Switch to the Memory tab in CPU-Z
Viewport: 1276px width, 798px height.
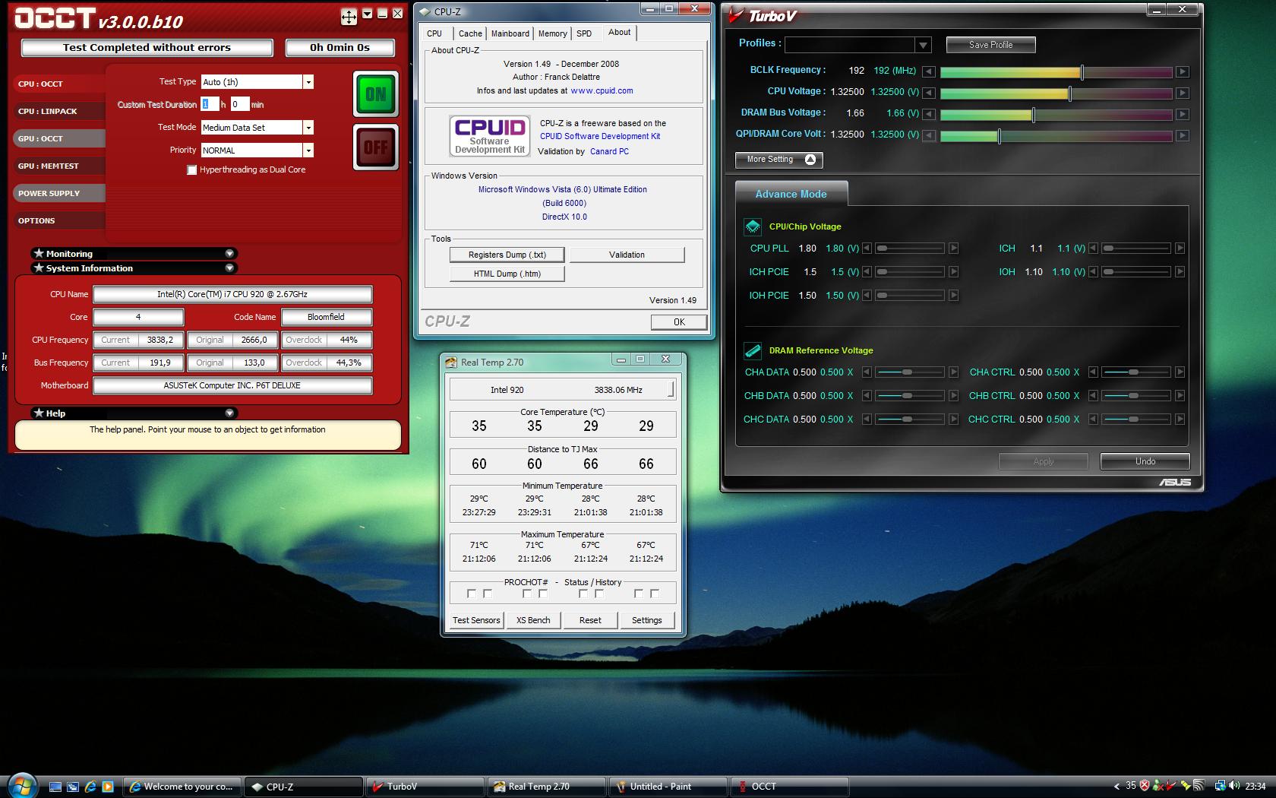coord(552,33)
